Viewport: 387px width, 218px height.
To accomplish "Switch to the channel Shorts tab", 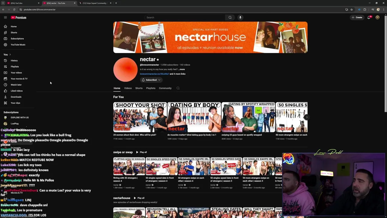I will pos(139,88).
